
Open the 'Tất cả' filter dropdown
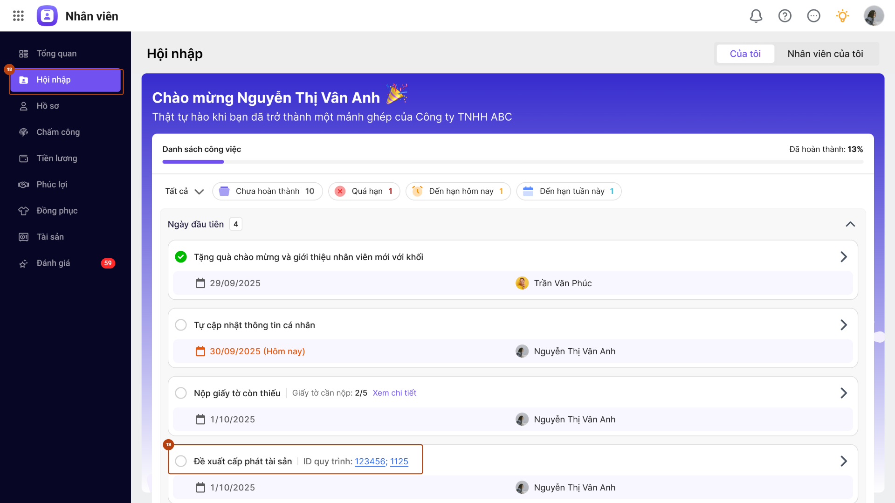(x=184, y=191)
